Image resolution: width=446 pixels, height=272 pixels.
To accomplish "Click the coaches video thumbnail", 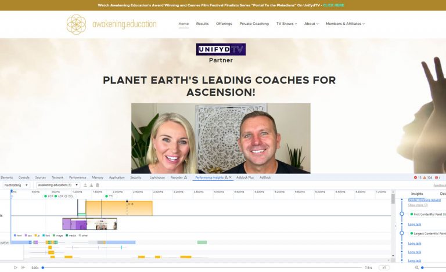I will coord(221,138).
